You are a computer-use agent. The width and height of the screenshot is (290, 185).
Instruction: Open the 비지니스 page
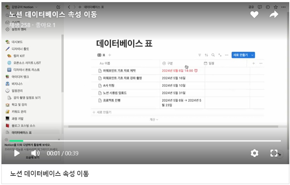point(17,84)
